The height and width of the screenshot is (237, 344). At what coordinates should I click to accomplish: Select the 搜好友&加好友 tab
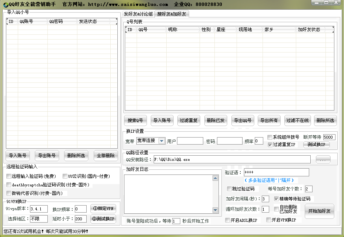coord(171,14)
